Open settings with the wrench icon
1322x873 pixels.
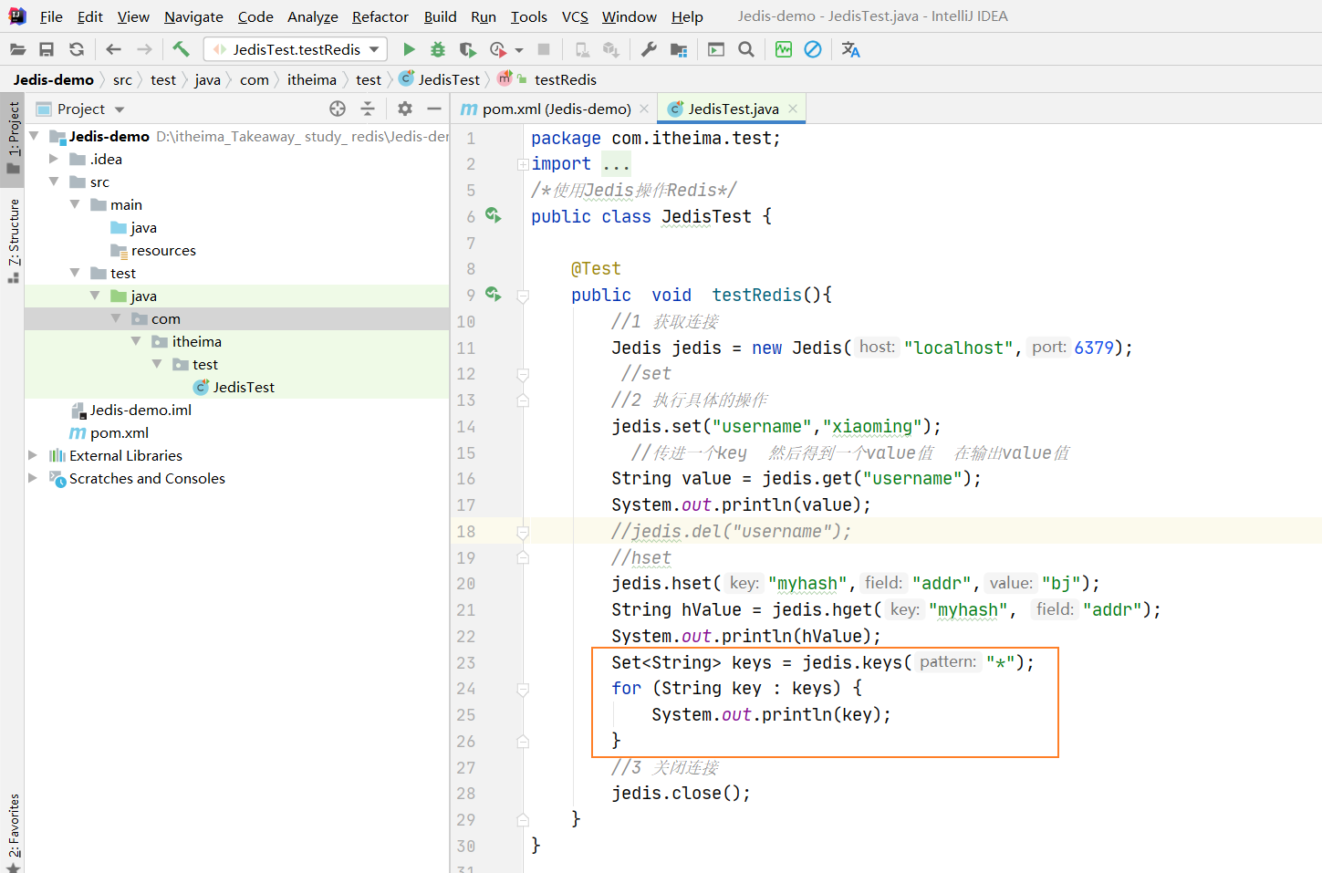click(649, 49)
